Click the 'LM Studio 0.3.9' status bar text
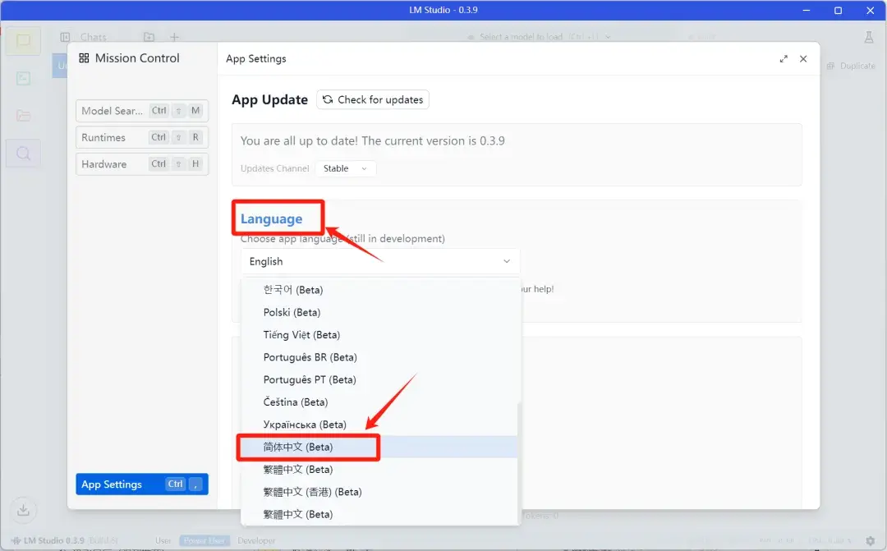887x551 pixels. [53, 541]
